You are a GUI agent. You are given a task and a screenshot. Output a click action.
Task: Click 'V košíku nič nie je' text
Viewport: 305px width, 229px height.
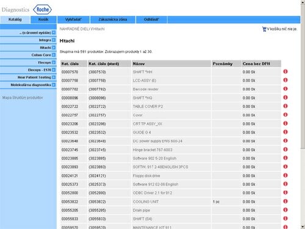point(282,29)
